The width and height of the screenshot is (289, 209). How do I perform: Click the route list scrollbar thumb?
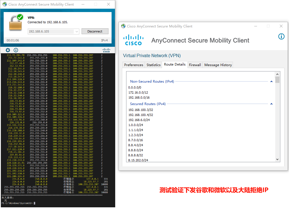(x=278, y=80)
